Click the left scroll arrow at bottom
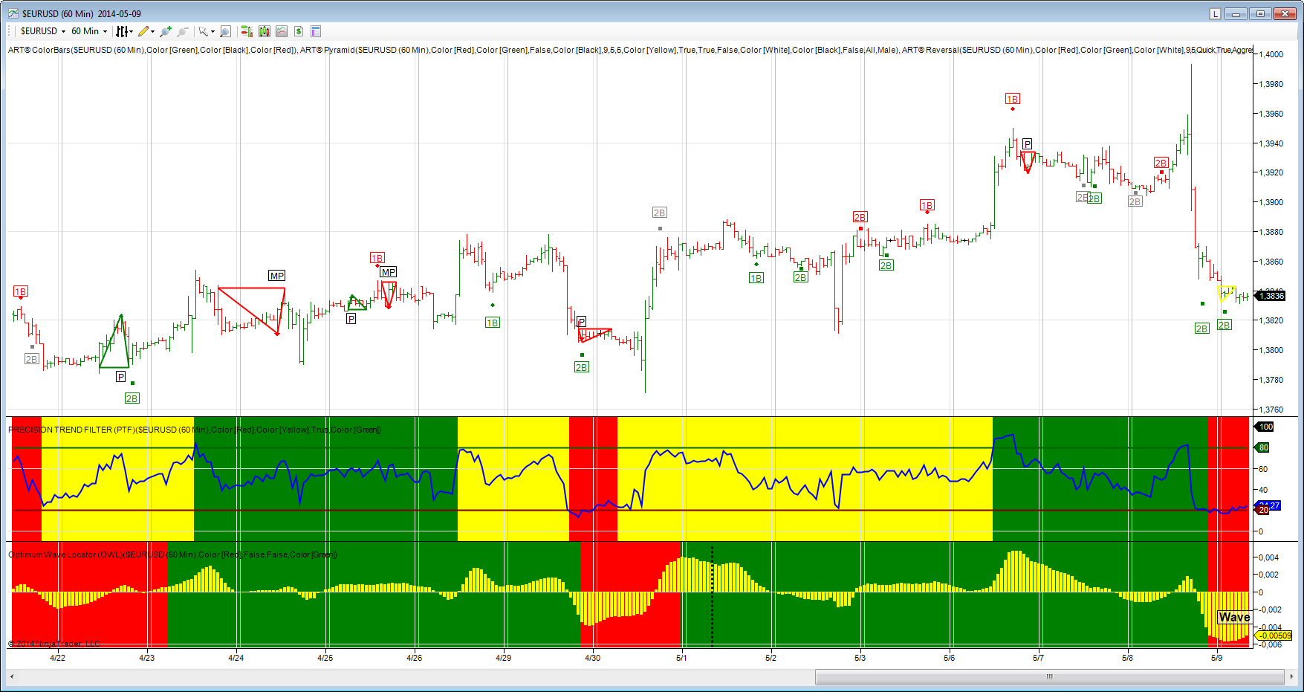1304x692 pixels. pyautogui.click(x=12, y=676)
